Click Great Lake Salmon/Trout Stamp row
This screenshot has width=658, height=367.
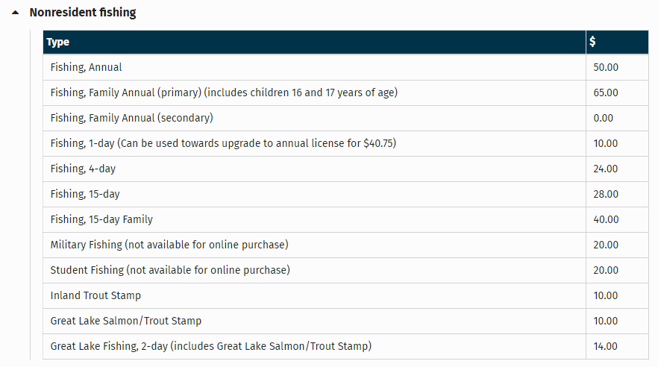tap(126, 321)
